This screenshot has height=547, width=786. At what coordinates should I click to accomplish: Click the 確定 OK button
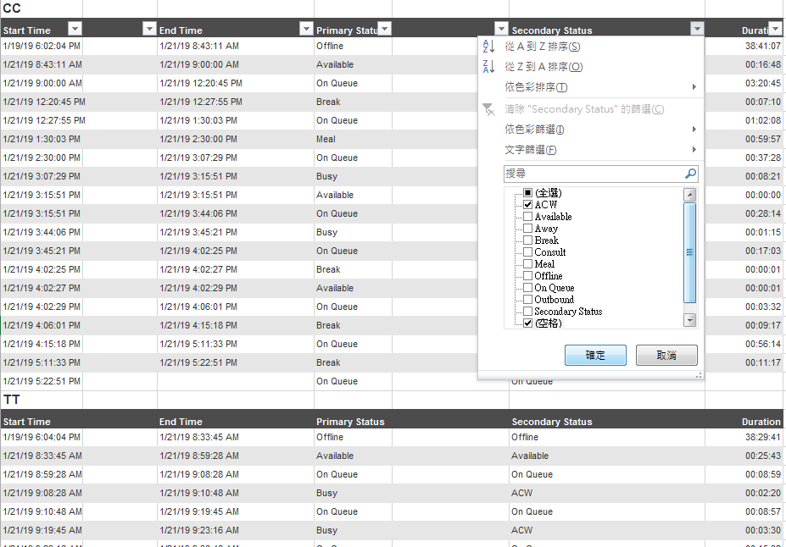point(595,356)
